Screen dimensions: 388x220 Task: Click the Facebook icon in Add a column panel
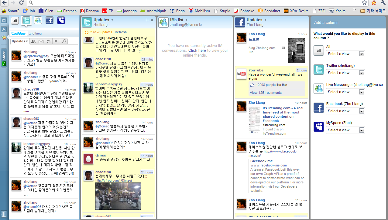coord(318,108)
